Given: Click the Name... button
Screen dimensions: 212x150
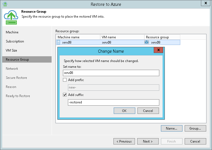Looking at the screenshot, I should coord(171,128).
